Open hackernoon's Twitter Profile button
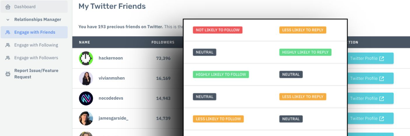This screenshot has width=410, height=136. [x=370, y=58]
